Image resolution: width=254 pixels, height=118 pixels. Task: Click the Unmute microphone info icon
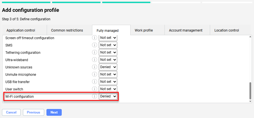pos(95,74)
